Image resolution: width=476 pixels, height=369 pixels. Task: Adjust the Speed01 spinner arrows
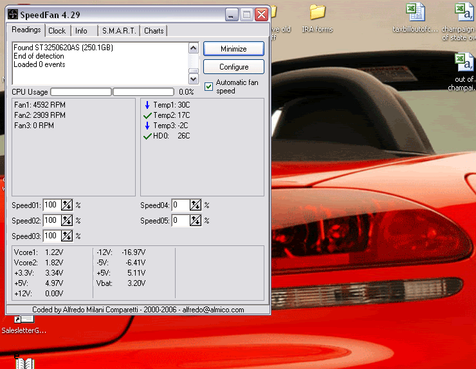(68, 205)
